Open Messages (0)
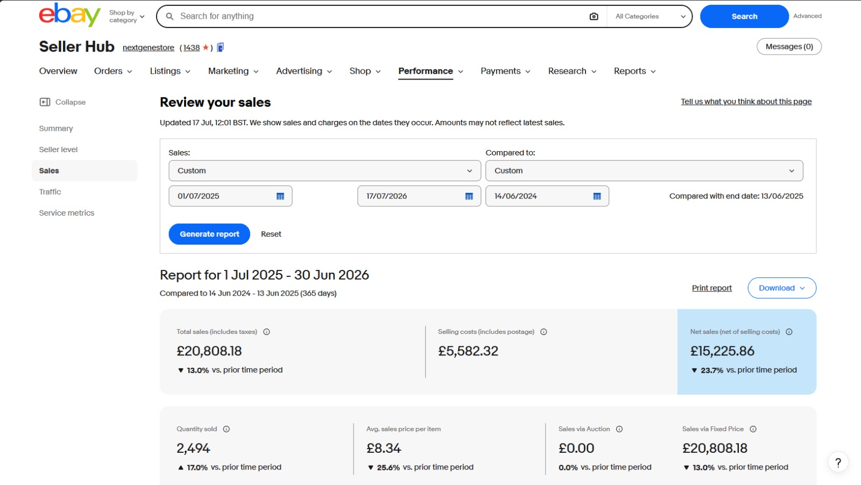 pyautogui.click(x=789, y=47)
